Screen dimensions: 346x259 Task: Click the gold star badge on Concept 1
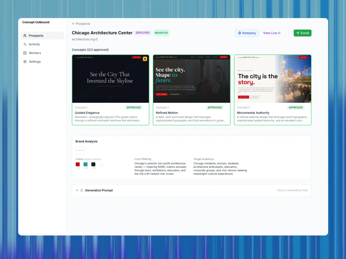tap(145, 59)
